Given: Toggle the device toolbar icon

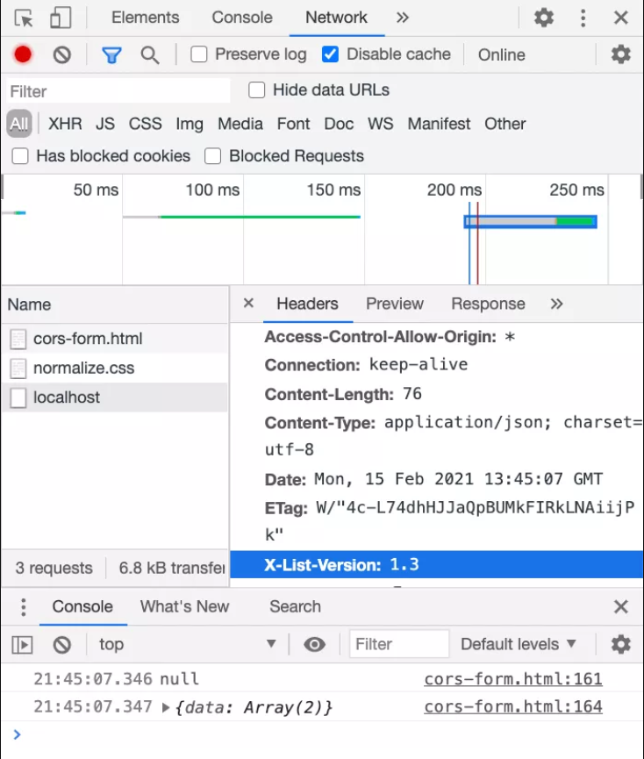Looking at the screenshot, I should coord(60,18).
